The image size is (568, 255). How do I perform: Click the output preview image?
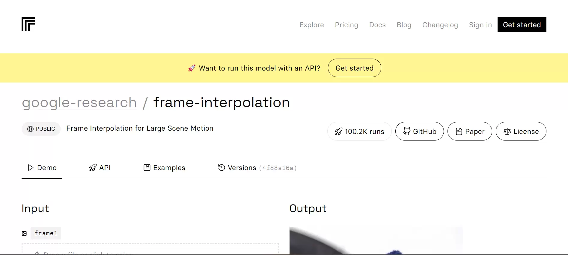pos(376,241)
